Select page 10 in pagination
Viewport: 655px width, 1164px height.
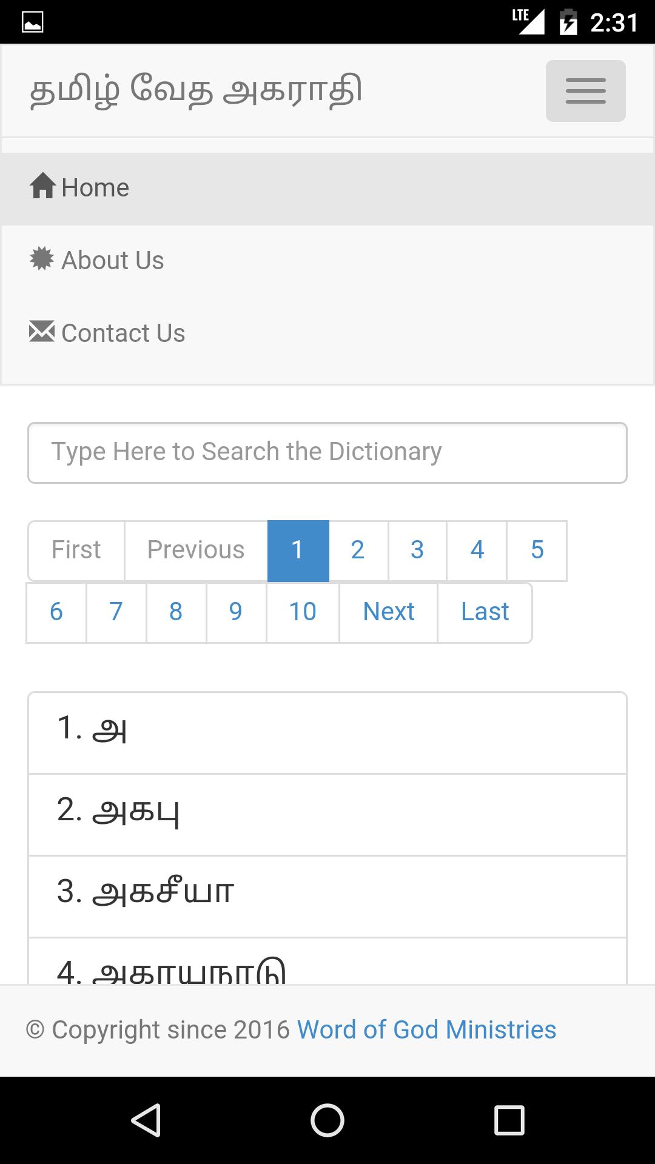pyautogui.click(x=303, y=612)
